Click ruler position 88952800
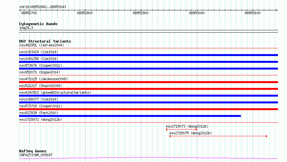The height and width of the screenshot is (162, 287). (85, 13)
